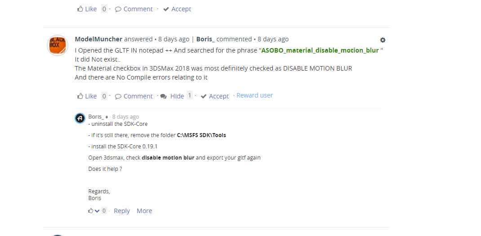This screenshot has width=481, height=236.
Task: Hide the comments on ModelMuncher's answer
Action: click(x=177, y=96)
